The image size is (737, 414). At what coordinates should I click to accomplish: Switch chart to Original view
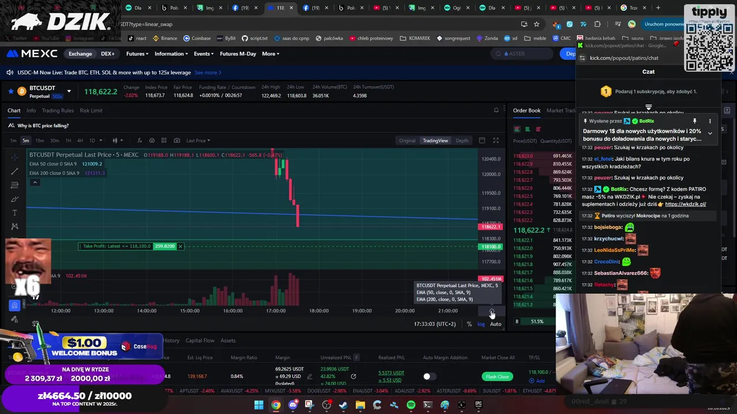407,140
